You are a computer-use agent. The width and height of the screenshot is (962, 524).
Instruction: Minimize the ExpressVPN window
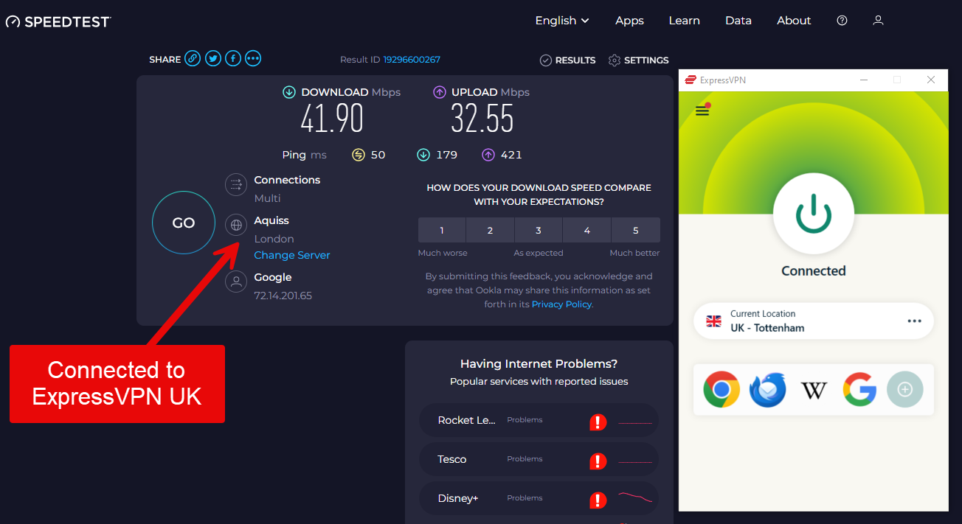[863, 80]
